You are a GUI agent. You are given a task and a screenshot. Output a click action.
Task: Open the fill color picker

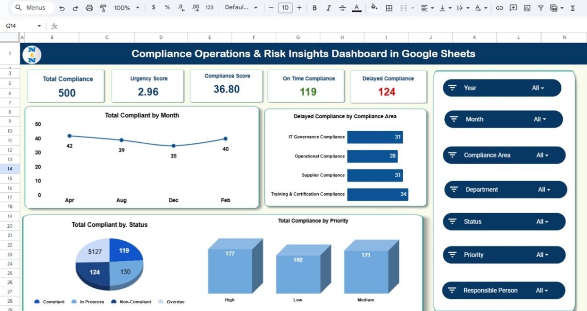pos(374,8)
